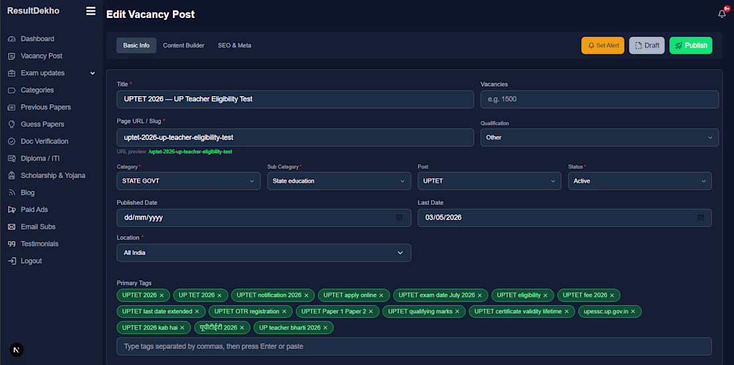The height and width of the screenshot is (365, 734).
Task: Click the Exam updates briefcase icon
Action: (x=12, y=73)
